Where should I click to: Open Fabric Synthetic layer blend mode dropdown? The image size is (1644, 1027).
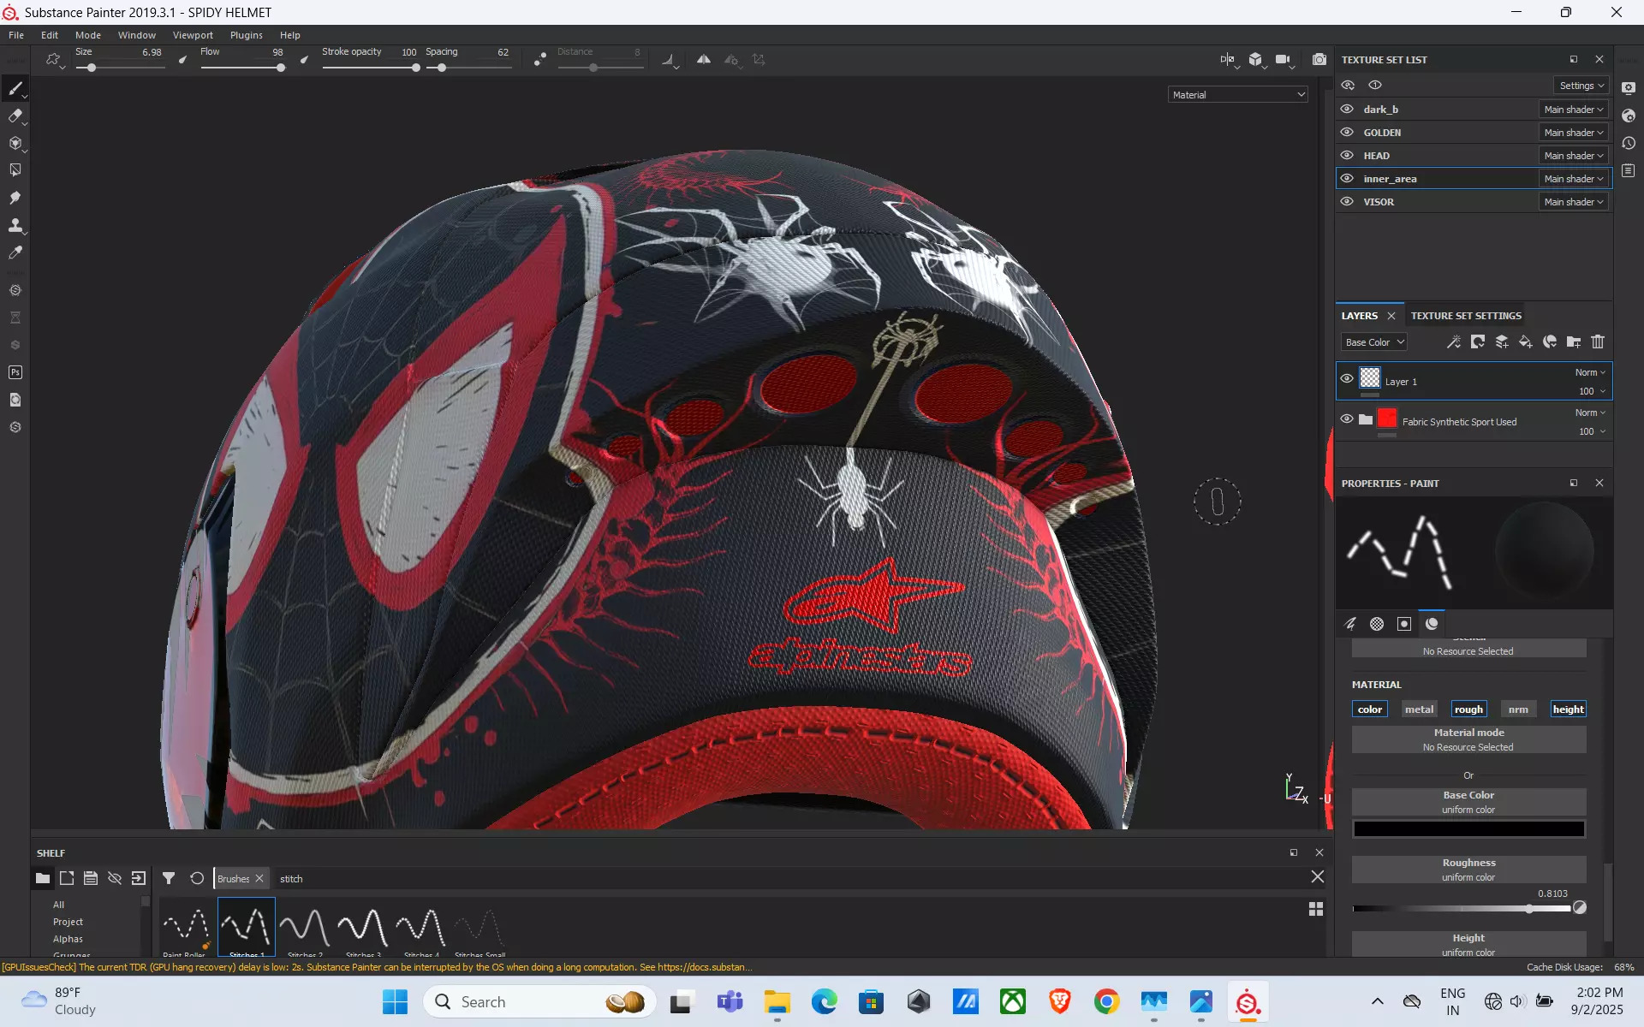pyautogui.click(x=1590, y=413)
